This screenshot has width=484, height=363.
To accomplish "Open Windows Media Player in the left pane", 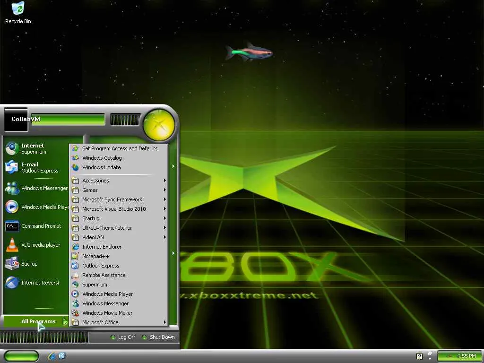I will (36, 207).
